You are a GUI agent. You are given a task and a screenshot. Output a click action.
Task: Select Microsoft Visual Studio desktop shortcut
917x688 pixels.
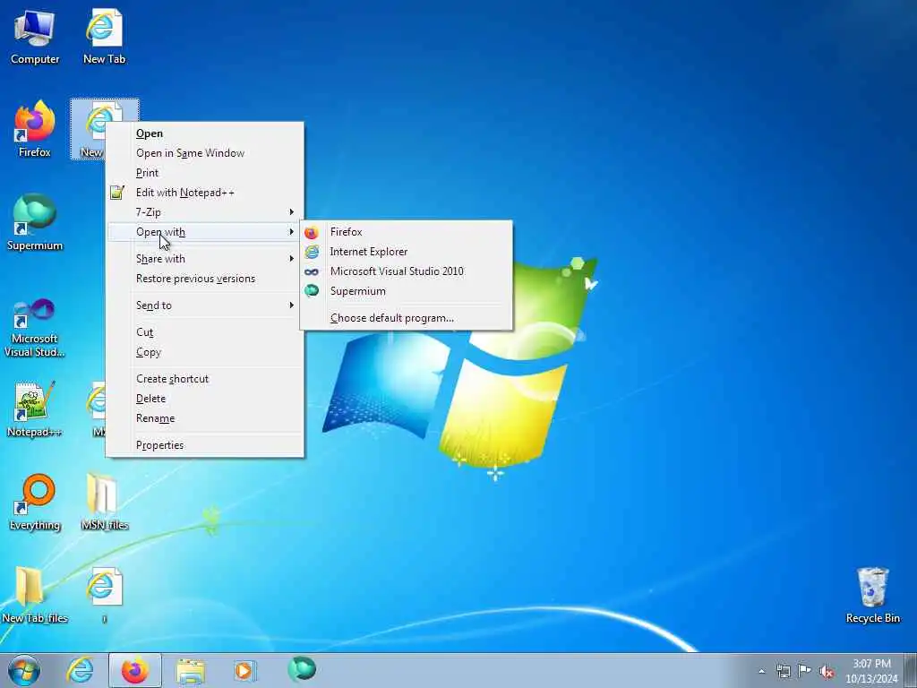click(35, 328)
